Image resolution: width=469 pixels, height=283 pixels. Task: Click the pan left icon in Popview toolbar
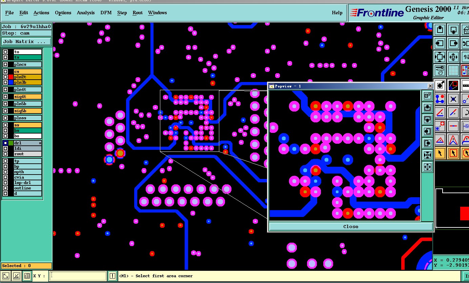point(427,132)
